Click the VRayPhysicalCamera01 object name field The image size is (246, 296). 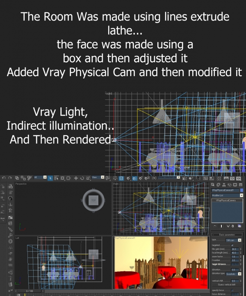[225, 190]
